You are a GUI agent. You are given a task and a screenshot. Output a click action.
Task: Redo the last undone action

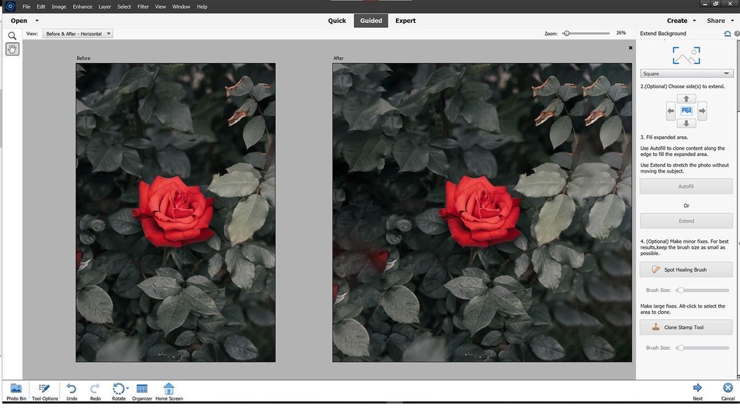(95, 392)
